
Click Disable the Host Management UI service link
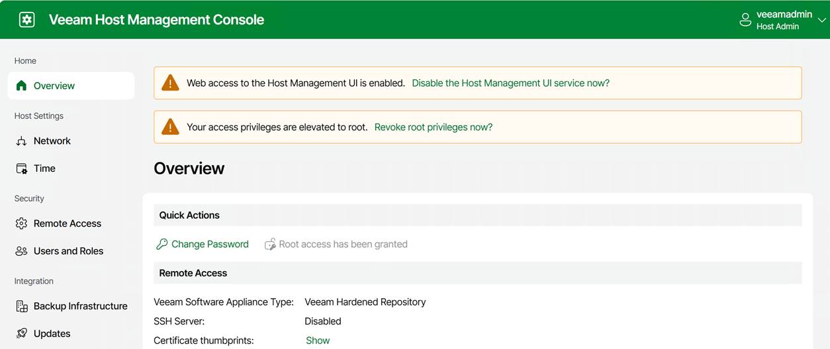tap(510, 83)
